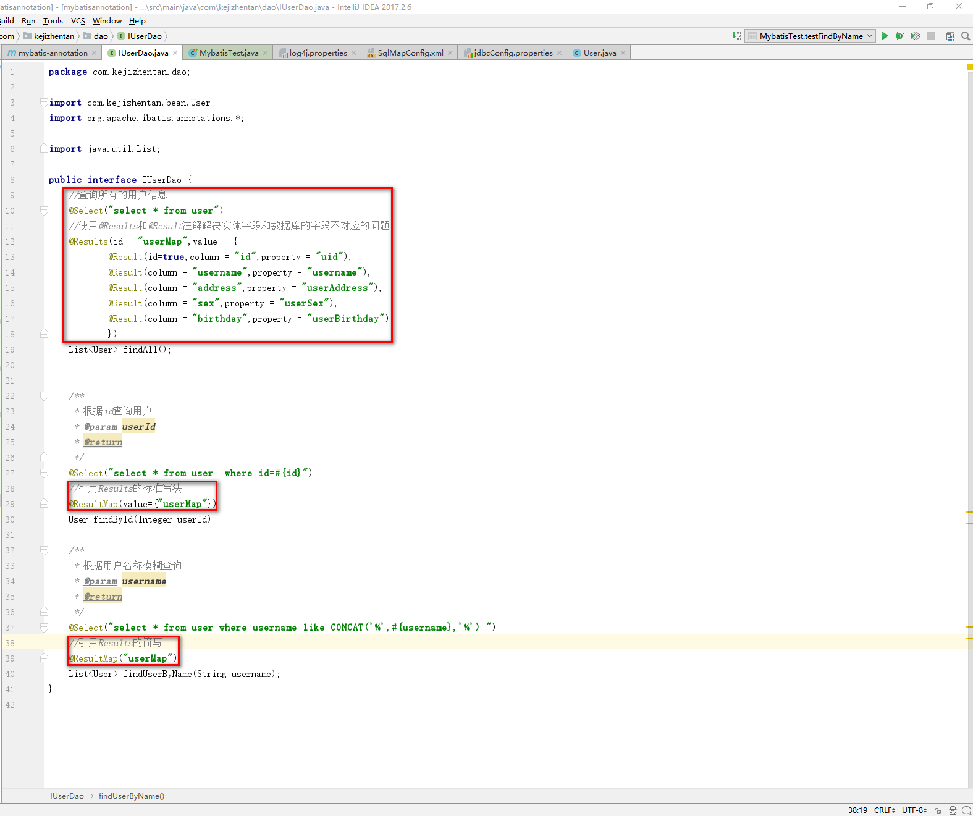Click the IUserDao interface name on line 8
Image resolution: width=973 pixels, height=816 pixels.
click(162, 180)
